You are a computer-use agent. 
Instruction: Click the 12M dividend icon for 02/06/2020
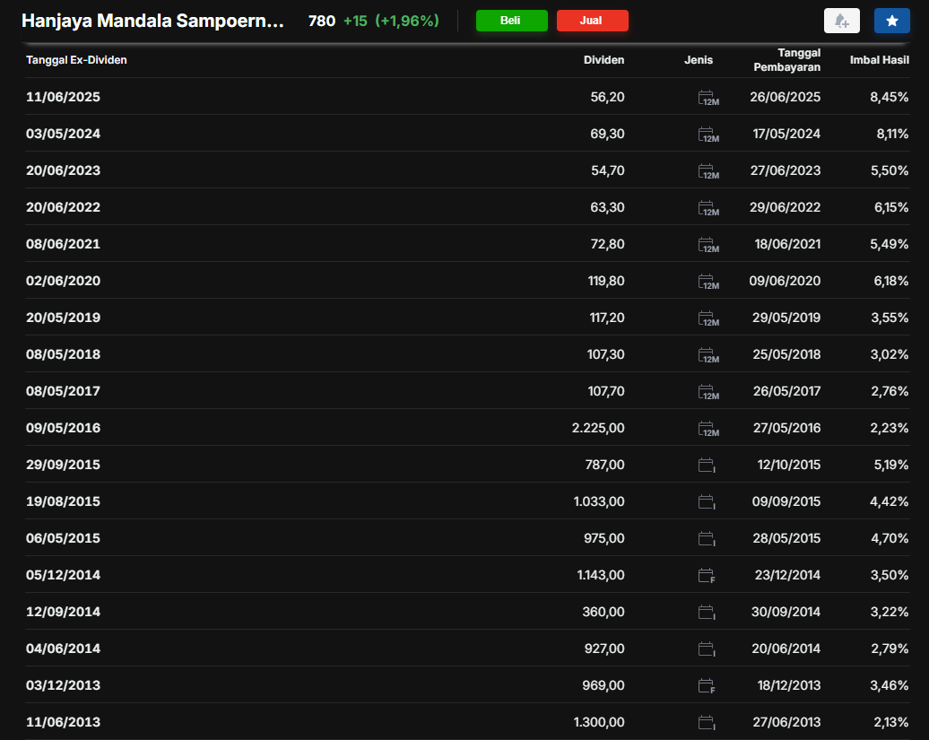tap(708, 282)
